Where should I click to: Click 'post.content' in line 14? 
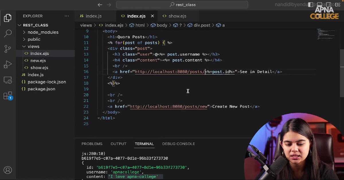tap(187, 60)
